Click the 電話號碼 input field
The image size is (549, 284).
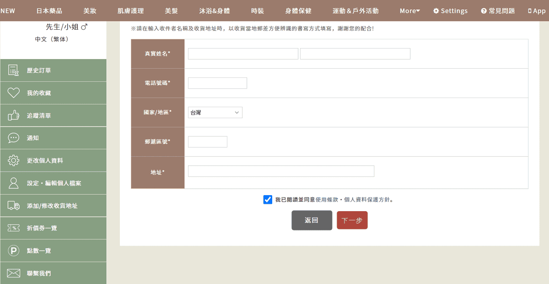(217, 83)
